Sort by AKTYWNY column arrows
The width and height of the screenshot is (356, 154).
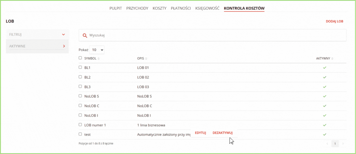332,59
